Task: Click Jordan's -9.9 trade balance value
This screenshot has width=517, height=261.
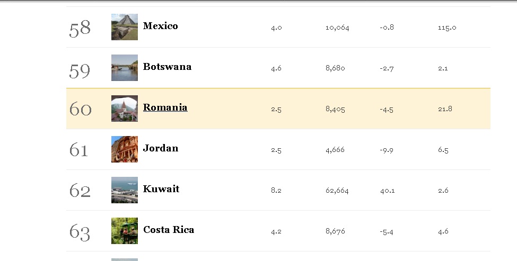Action: (387, 150)
